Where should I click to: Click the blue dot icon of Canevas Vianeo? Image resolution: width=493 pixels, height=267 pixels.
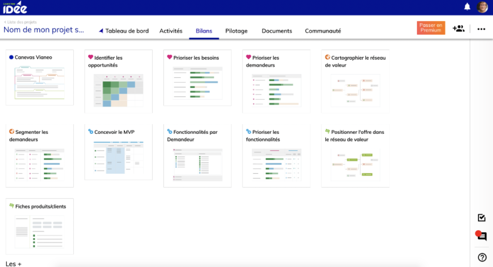[x=11, y=57]
